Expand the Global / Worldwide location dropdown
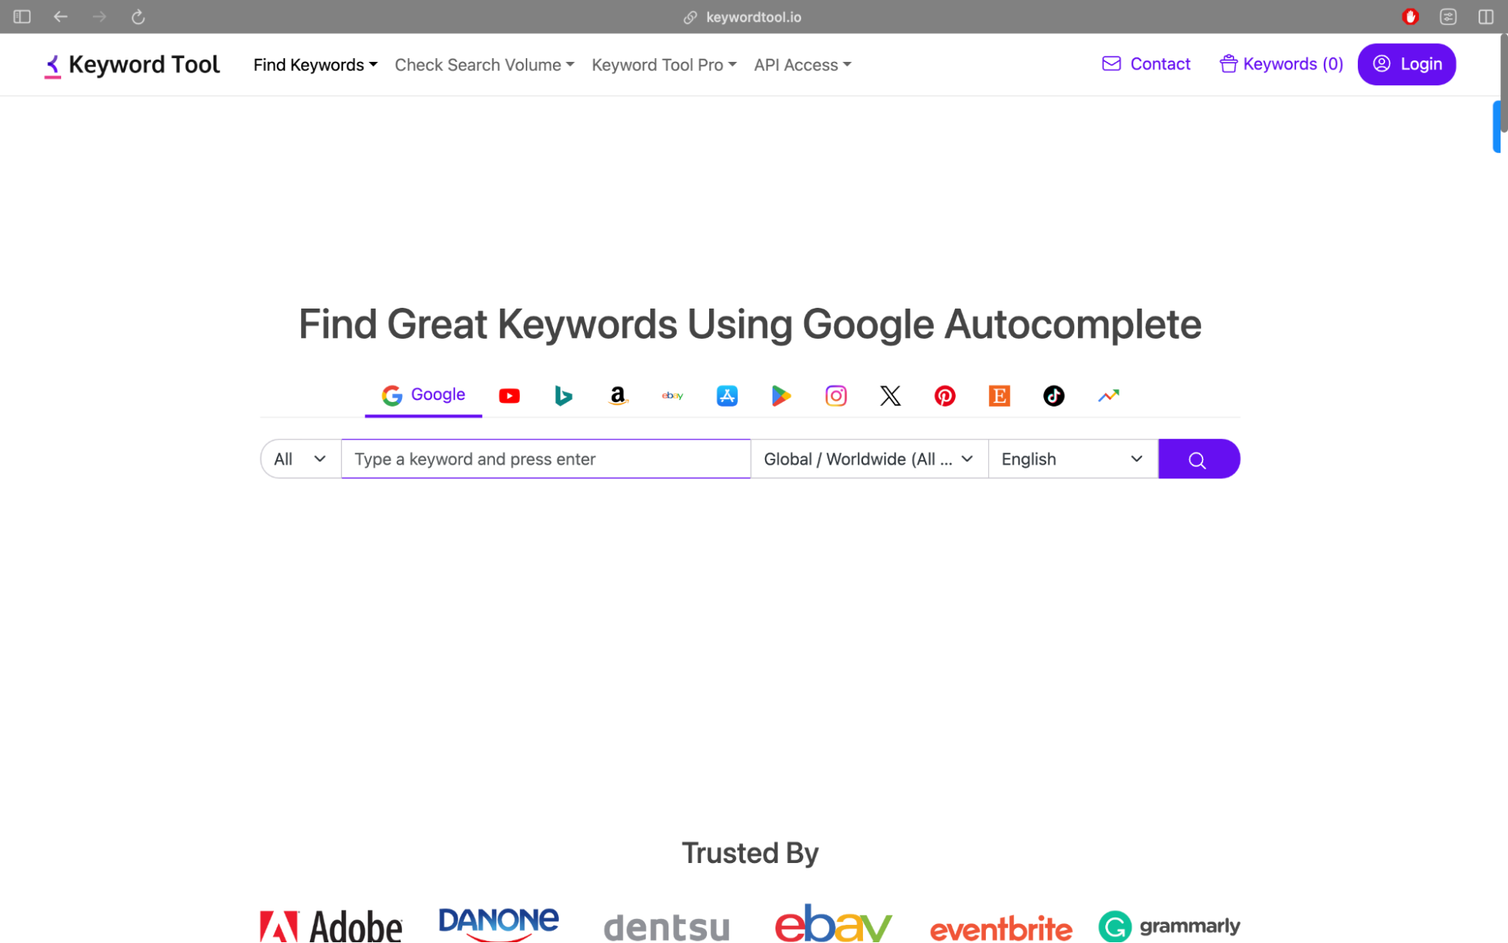The height and width of the screenshot is (943, 1508). pyautogui.click(x=869, y=459)
